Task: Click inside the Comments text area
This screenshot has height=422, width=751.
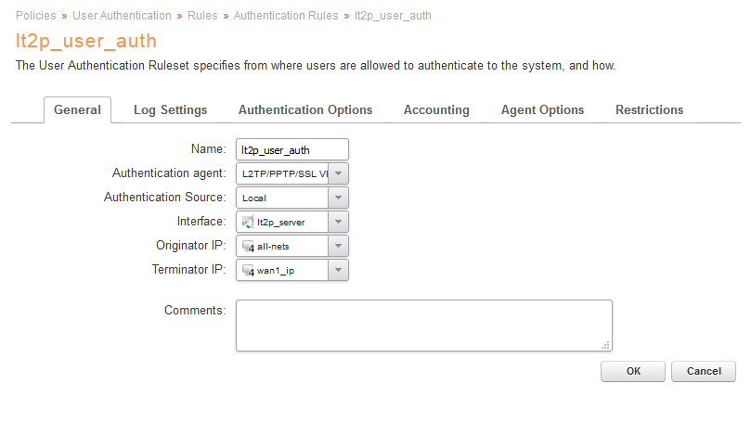Action: tap(423, 325)
